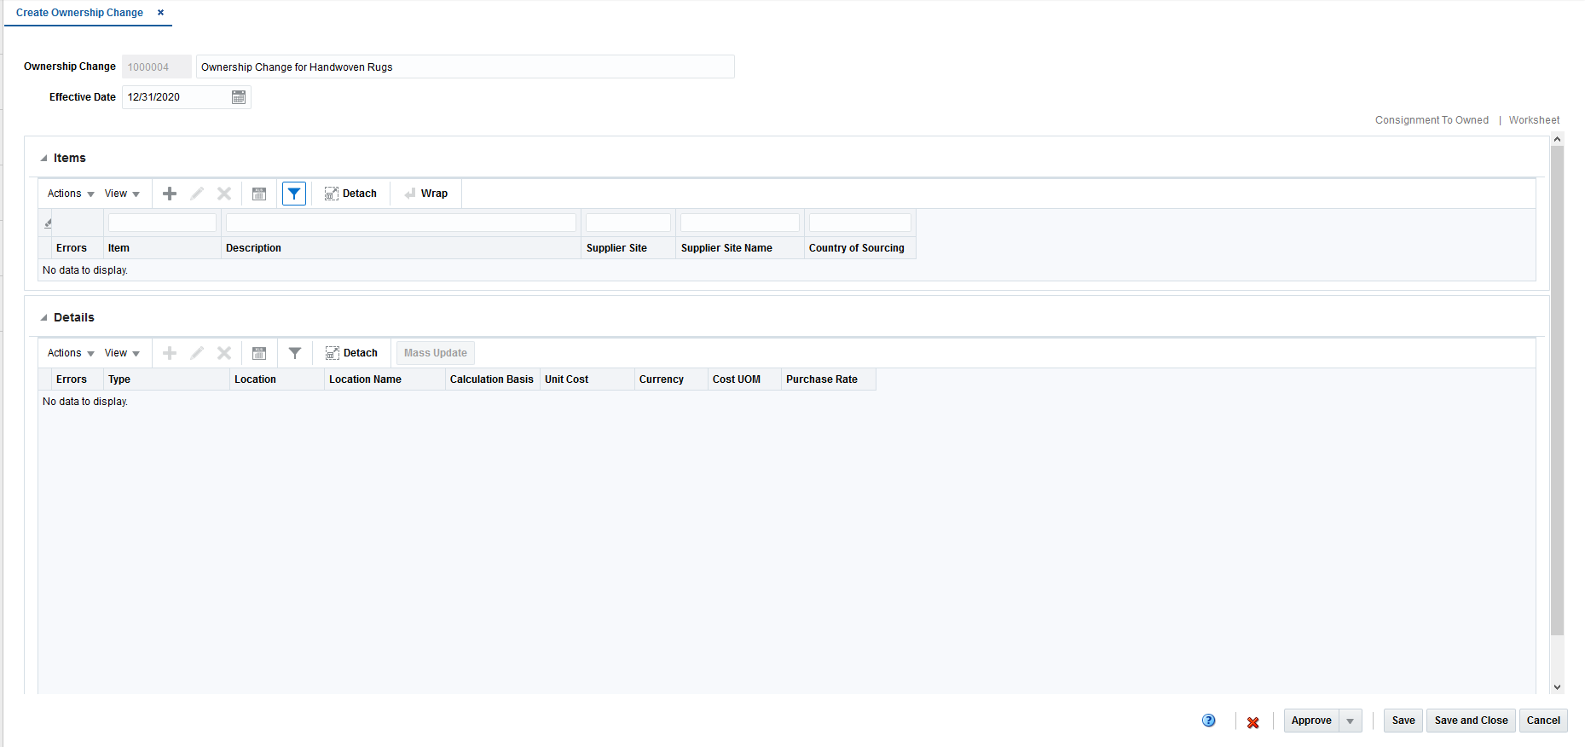The height and width of the screenshot is (747, 1585).
Task: Close the Create Ownership Change tab
Action: [160, 13]
